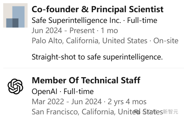Viewport: 184px width, 119px height.
Task: Click the OpenAI company name text
Action: (44, 91)
